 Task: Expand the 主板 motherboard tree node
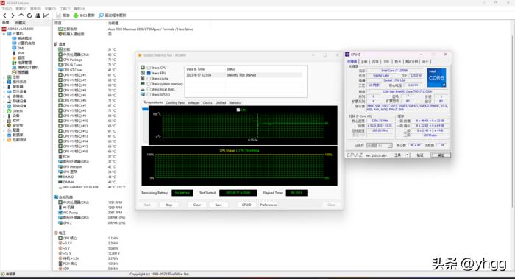4,77
